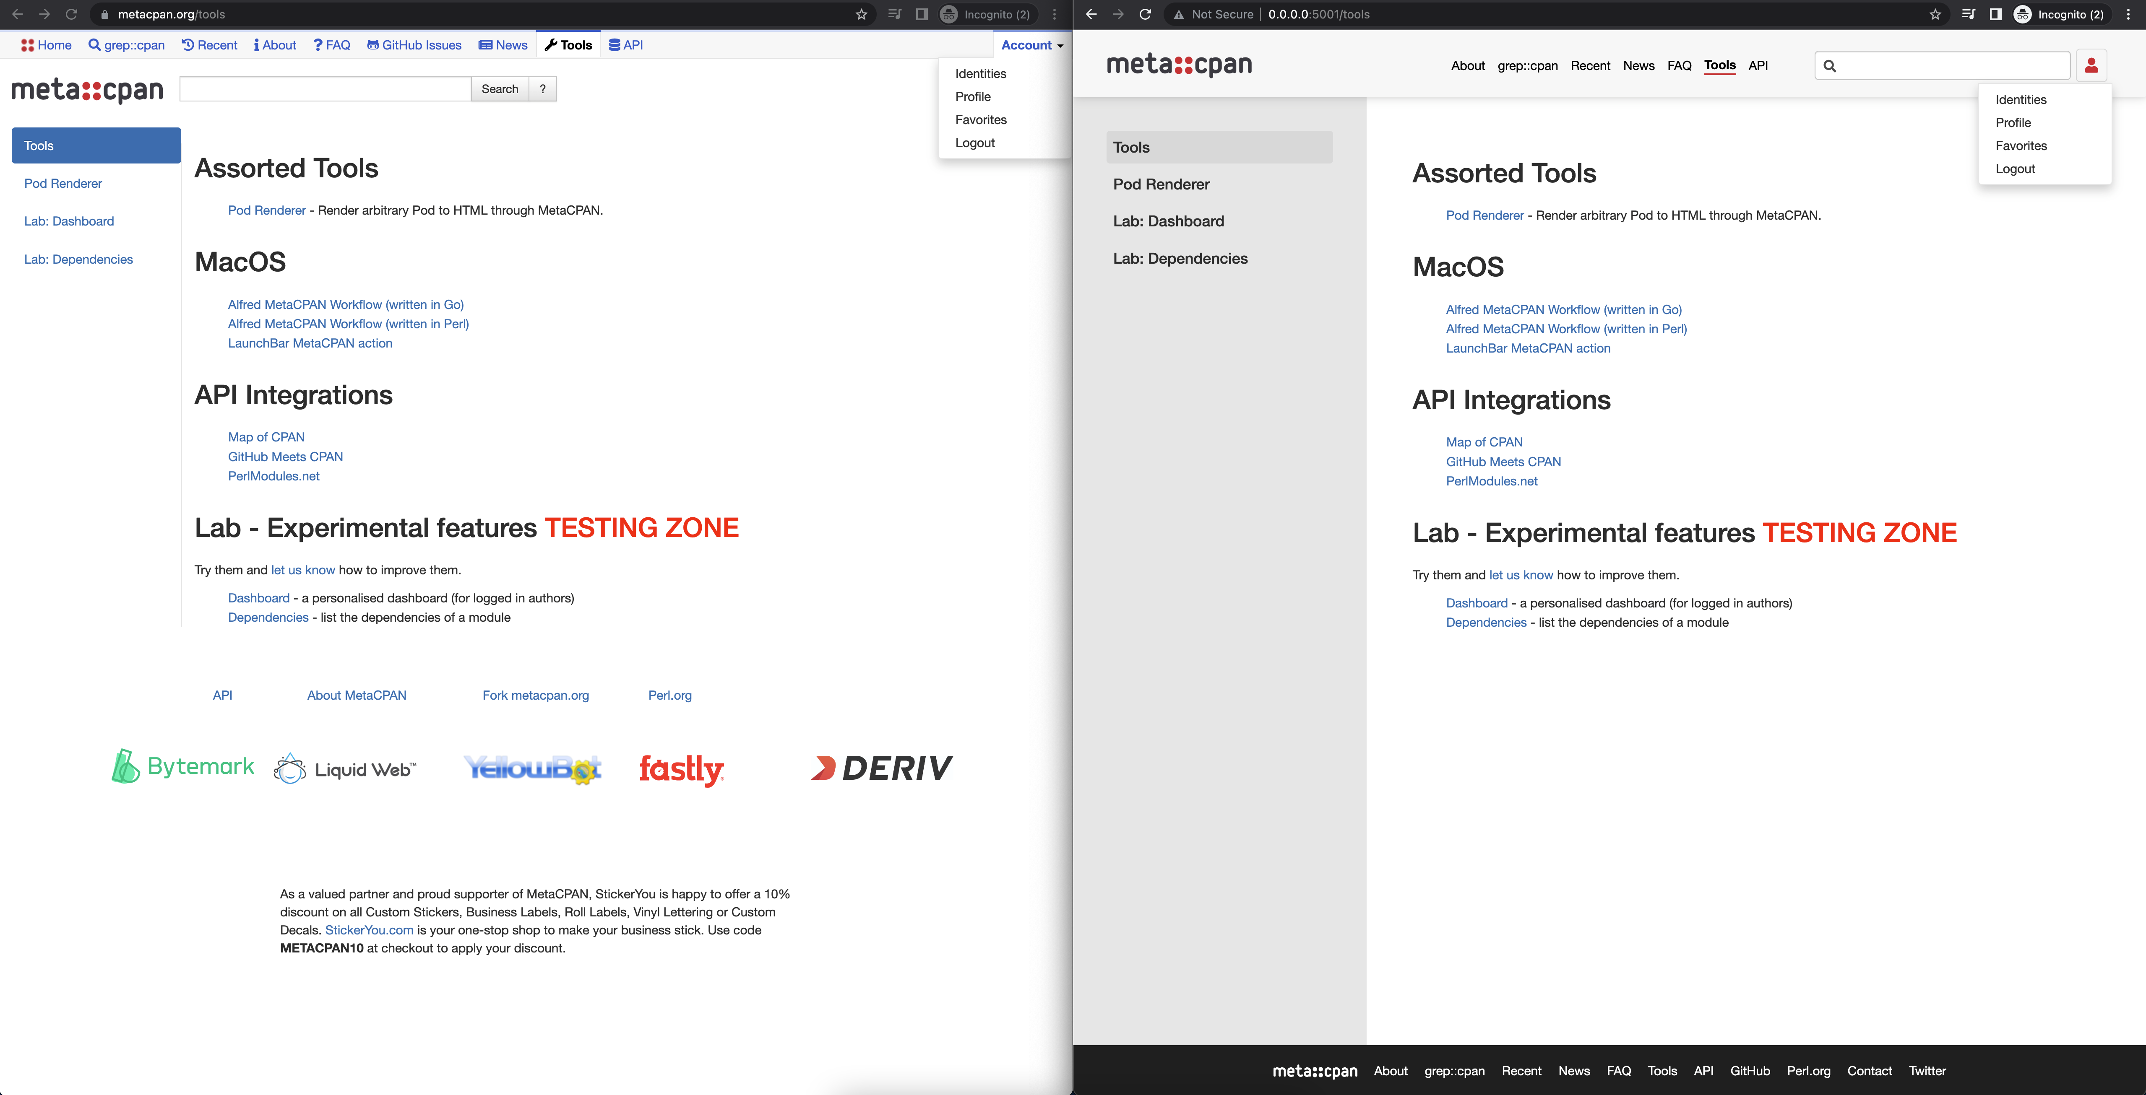Click the YellowBot sponsor logo
Image resolution: width=2146 pixels, height=1095 pixels.
click(x=532, y=768)
